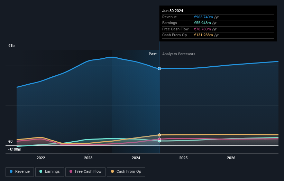Click the Earnings row label in tooltip
This screenshot has width=284, height=181.
pyautogui.click(x=170, y=23)
